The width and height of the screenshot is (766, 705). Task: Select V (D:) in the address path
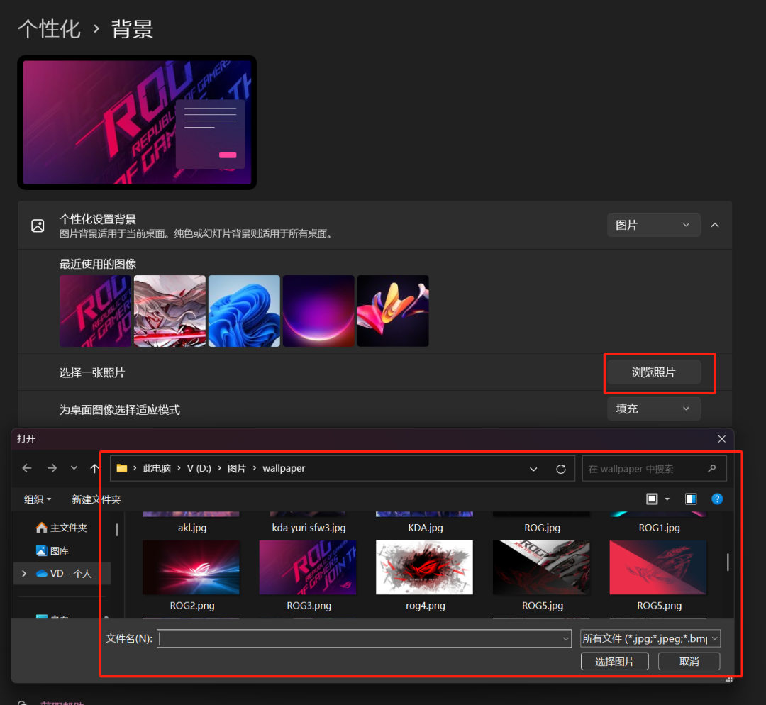(x=199, y=468)
